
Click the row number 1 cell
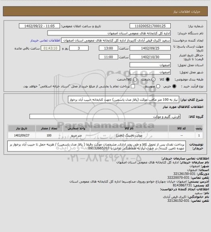(199, 135)
